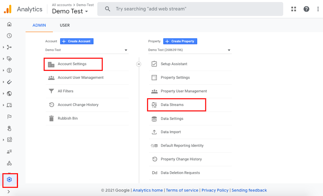Image resolution: width=323 pixels, height=196 pixels.
Task: Open the Realtime clock icon in sidebar
Action: [9, 36]
